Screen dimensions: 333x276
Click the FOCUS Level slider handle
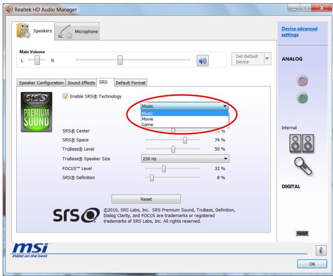[x=164, y=169]
